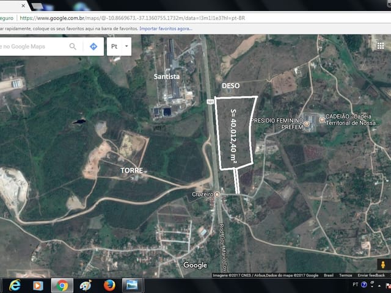Viewport: 391px width, 293px height.
Task: Click the route 101 highway shield
Action: point(210,102)
